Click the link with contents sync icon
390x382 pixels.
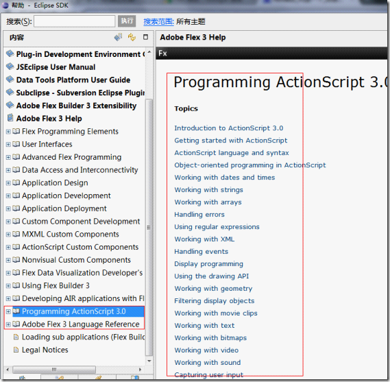(x=132, y=37)
